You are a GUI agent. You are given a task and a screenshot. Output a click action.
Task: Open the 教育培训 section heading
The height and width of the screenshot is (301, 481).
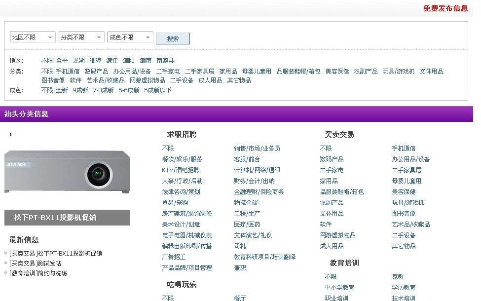[x=344, y=263]
